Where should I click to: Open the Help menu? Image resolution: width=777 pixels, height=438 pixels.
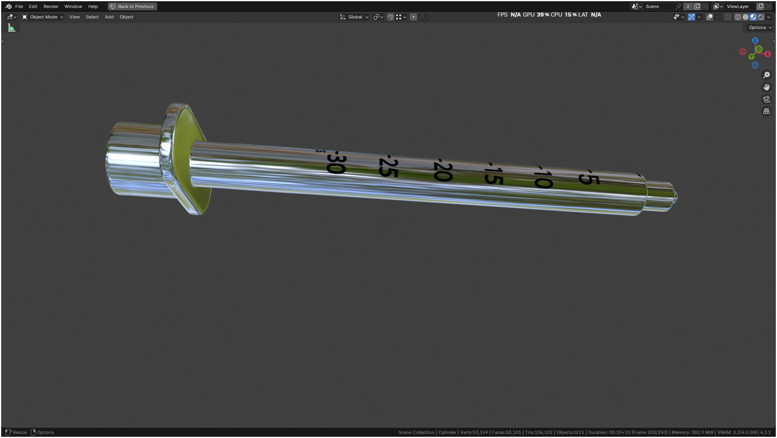[93, 6]
